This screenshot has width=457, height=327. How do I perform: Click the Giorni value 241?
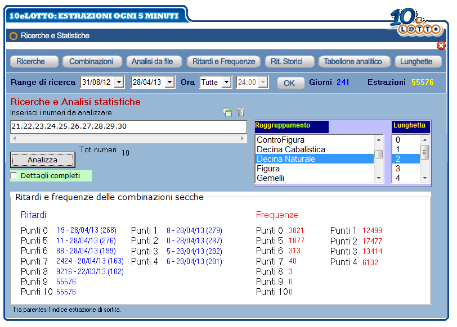343,83
